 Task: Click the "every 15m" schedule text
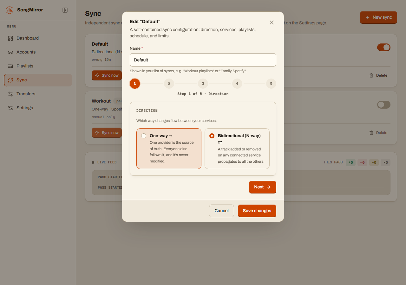click(x=101, y=60)
